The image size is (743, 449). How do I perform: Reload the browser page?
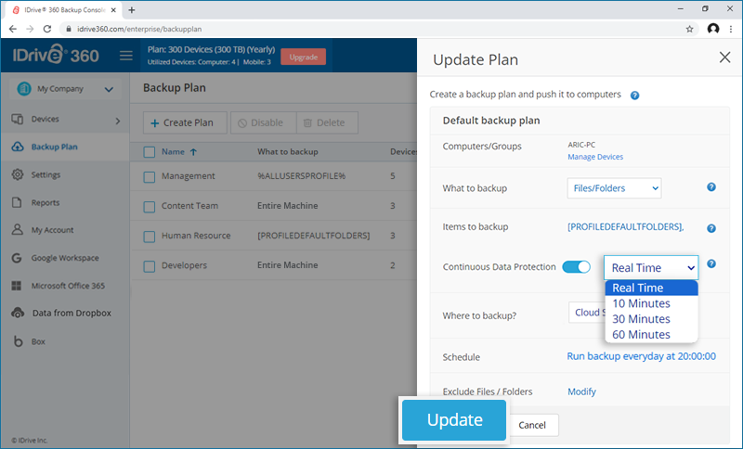point(47,29)
